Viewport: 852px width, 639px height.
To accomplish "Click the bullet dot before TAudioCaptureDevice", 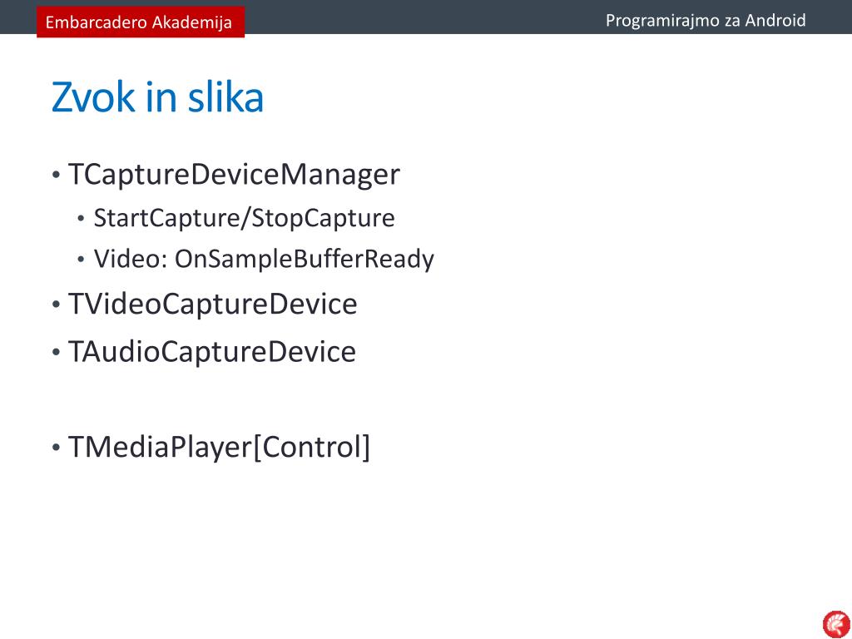I will pos(56,352).
